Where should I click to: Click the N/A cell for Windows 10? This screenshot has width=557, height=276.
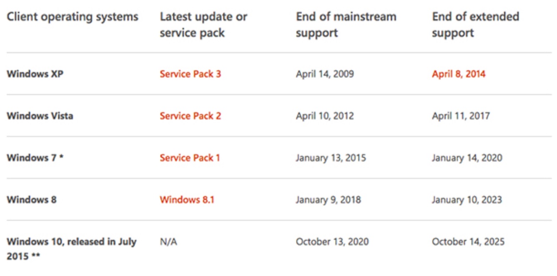[168, 242]
